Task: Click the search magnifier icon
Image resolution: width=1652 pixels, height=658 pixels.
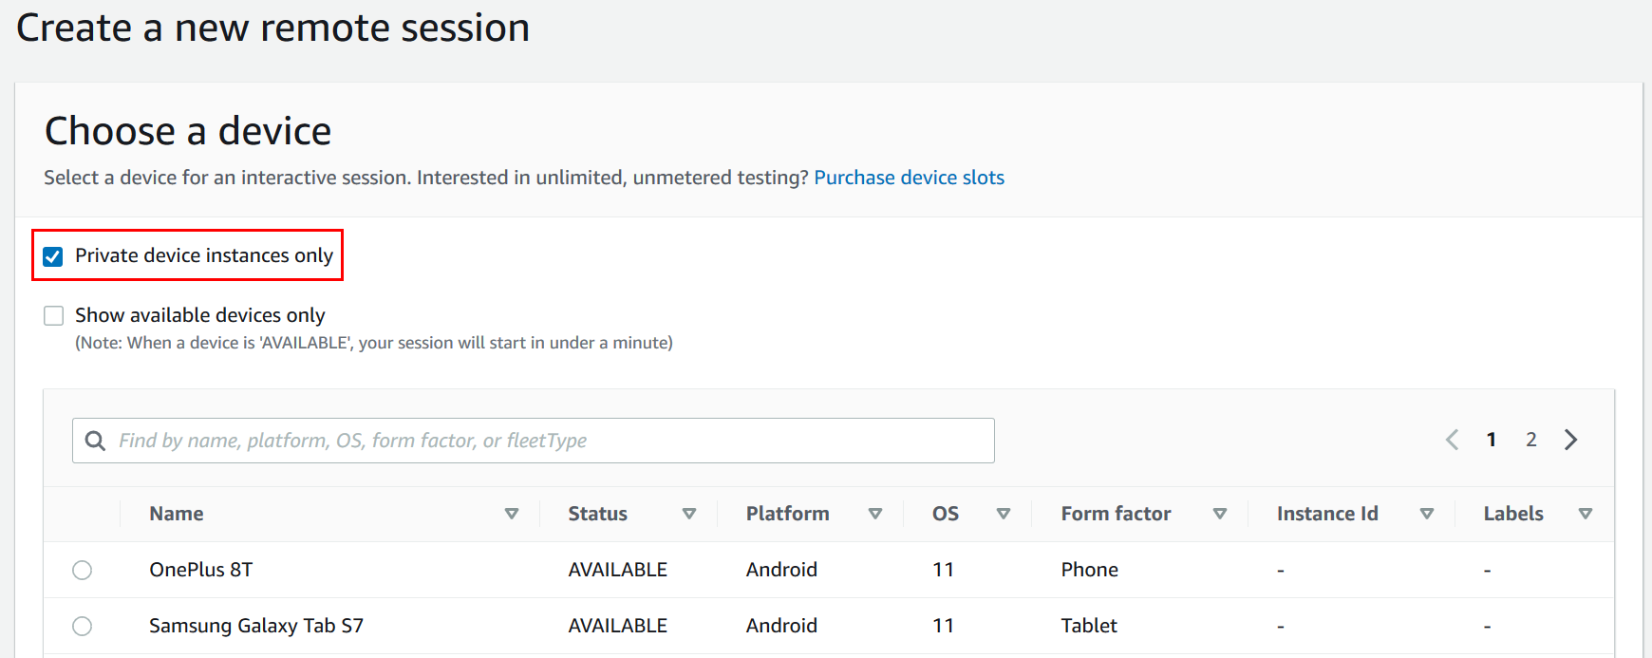Action: (x=95, y=441)
